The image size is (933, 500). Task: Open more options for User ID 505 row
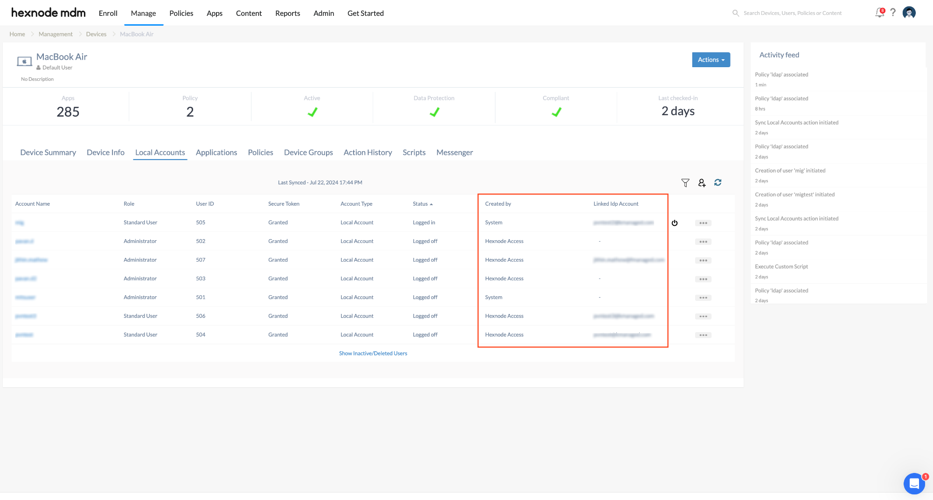tap(703, 223)
